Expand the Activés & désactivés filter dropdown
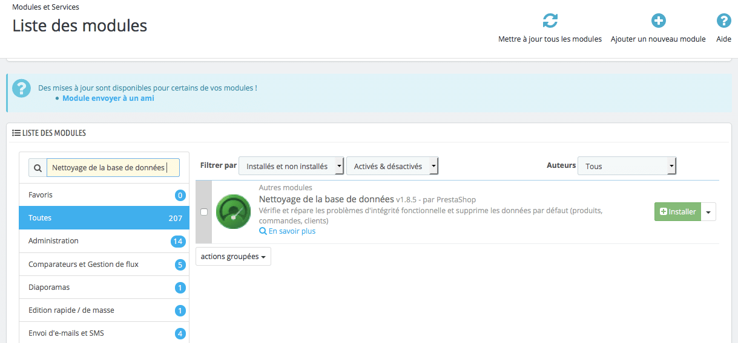 click(392, 166)
